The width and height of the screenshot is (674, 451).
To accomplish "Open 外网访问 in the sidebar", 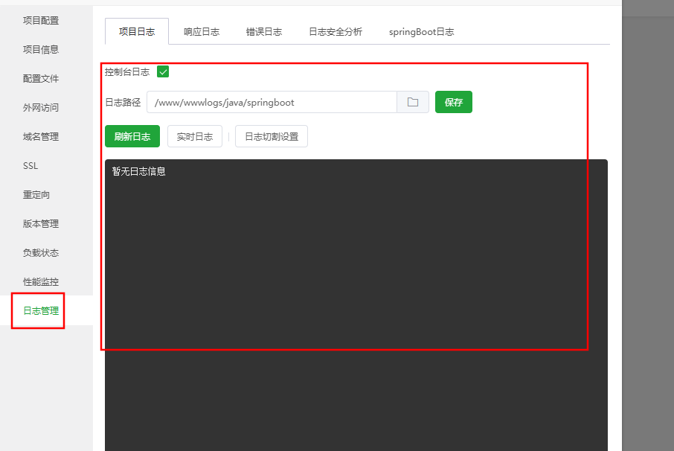I will 41,107.
